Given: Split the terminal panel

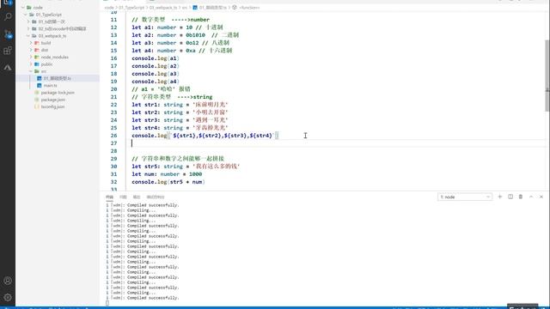Looking at the screenshot, I should [510, 197].
